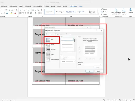Click Ustawienia wyświetlania in status bar

pos(110,100)
